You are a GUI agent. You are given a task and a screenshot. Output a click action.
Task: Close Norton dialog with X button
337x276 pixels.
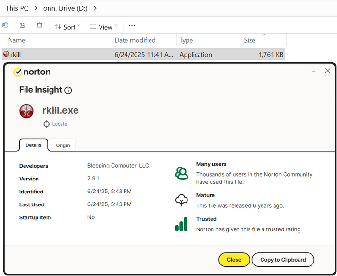(328, 71)
